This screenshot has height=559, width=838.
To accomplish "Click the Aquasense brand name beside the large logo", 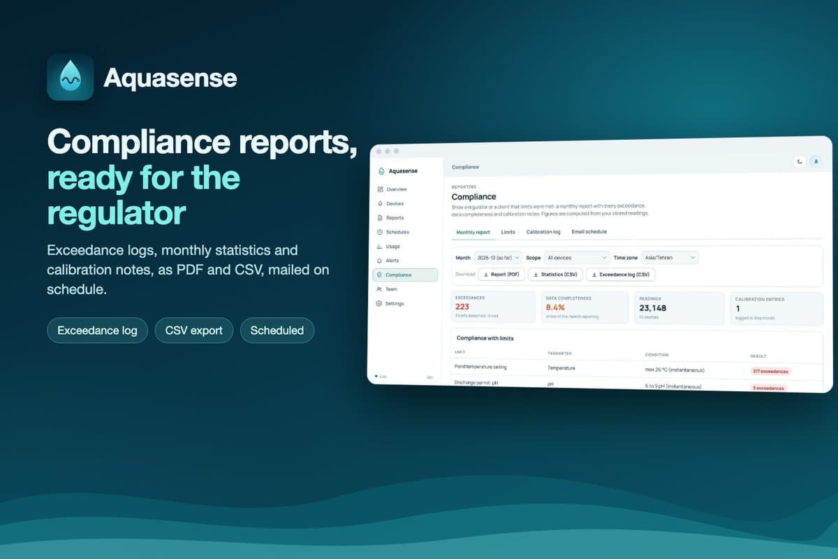I will [170, 78].
